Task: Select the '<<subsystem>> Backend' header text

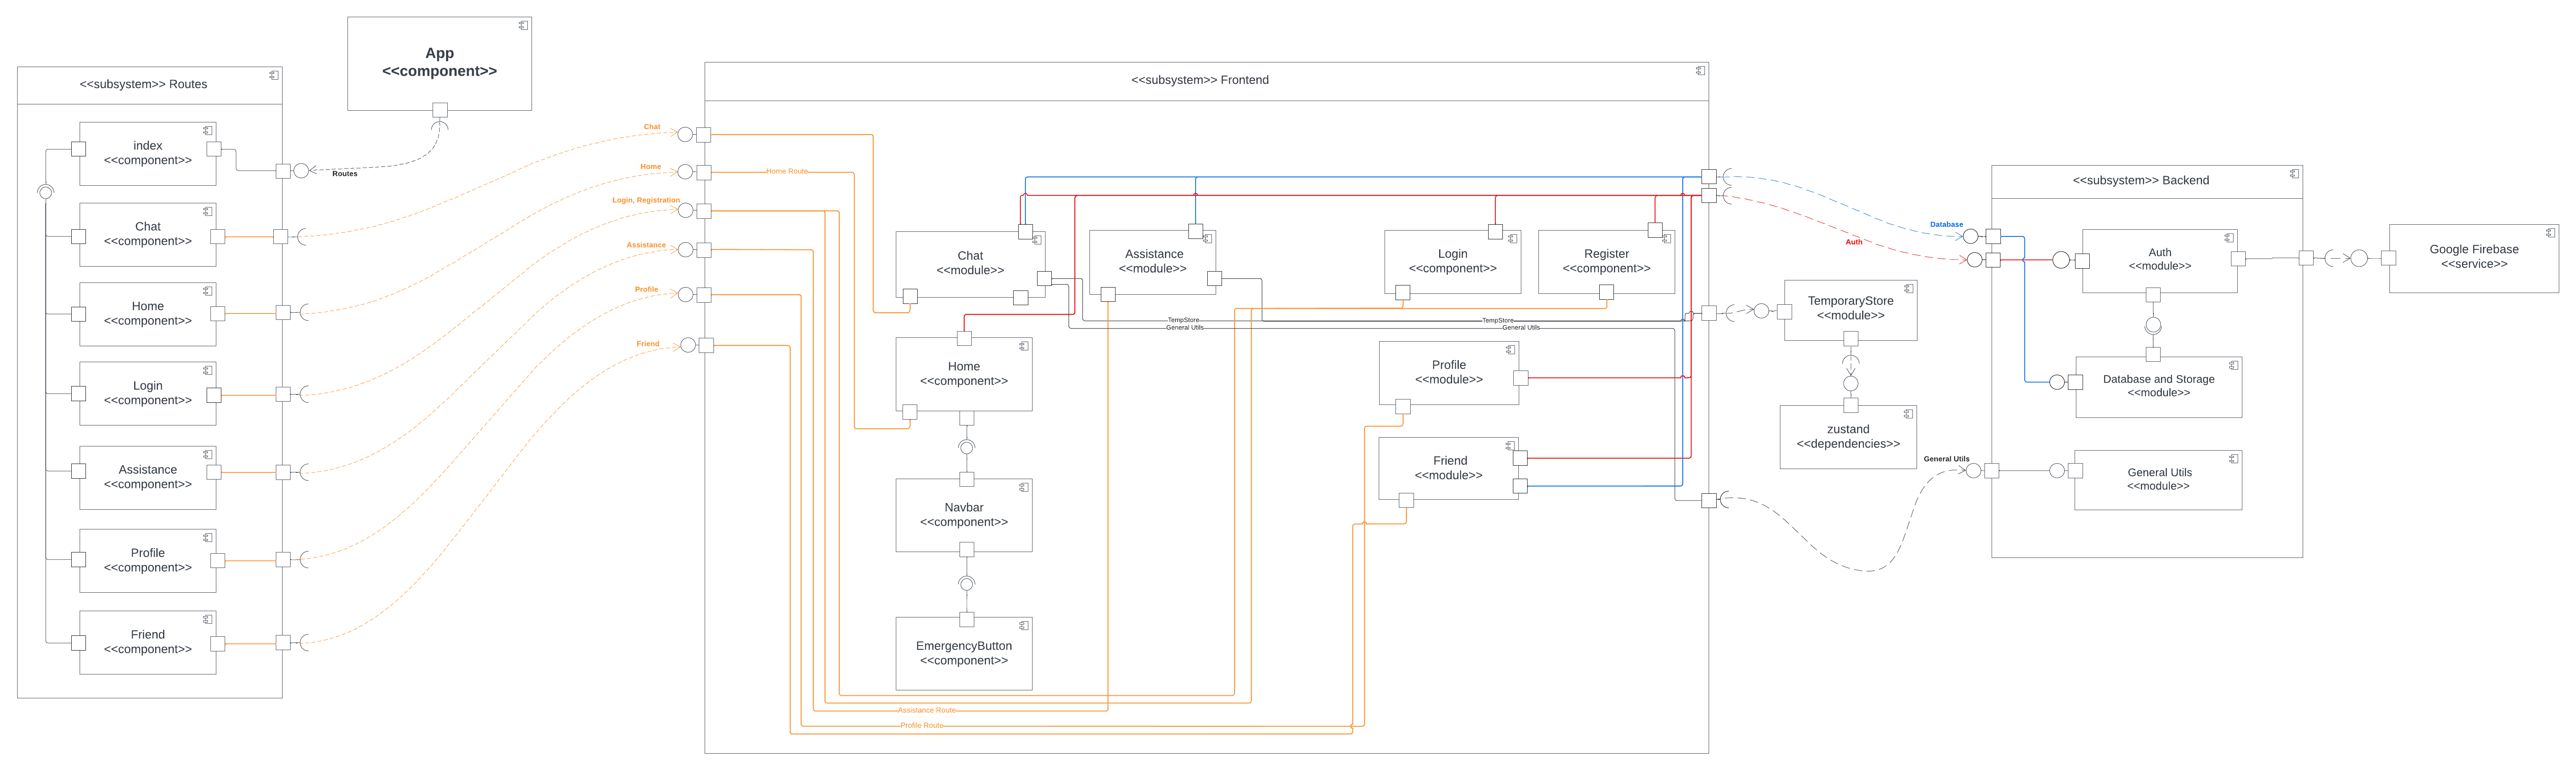Action: point(2140,181)
